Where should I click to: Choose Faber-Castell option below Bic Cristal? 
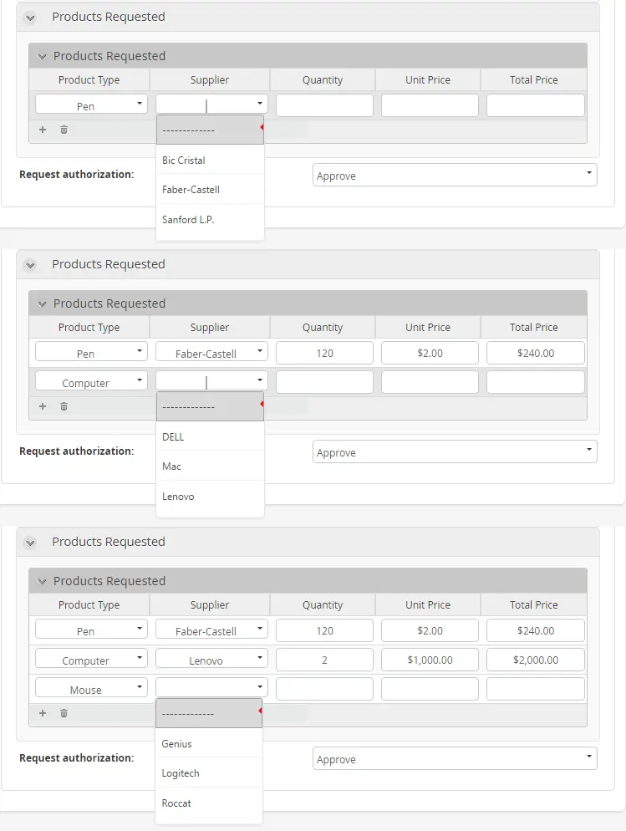click(210, 190)
